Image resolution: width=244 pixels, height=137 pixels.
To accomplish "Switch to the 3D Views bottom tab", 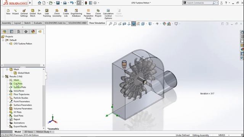I will 29,132.
